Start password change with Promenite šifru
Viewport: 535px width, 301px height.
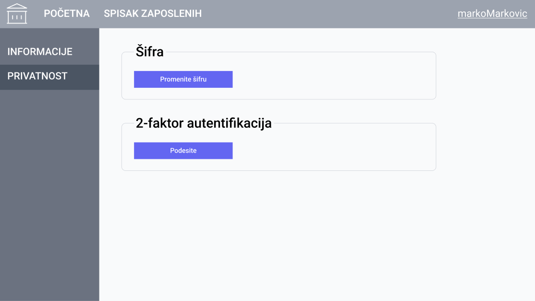pyautogui.click(x=183, y=79)
